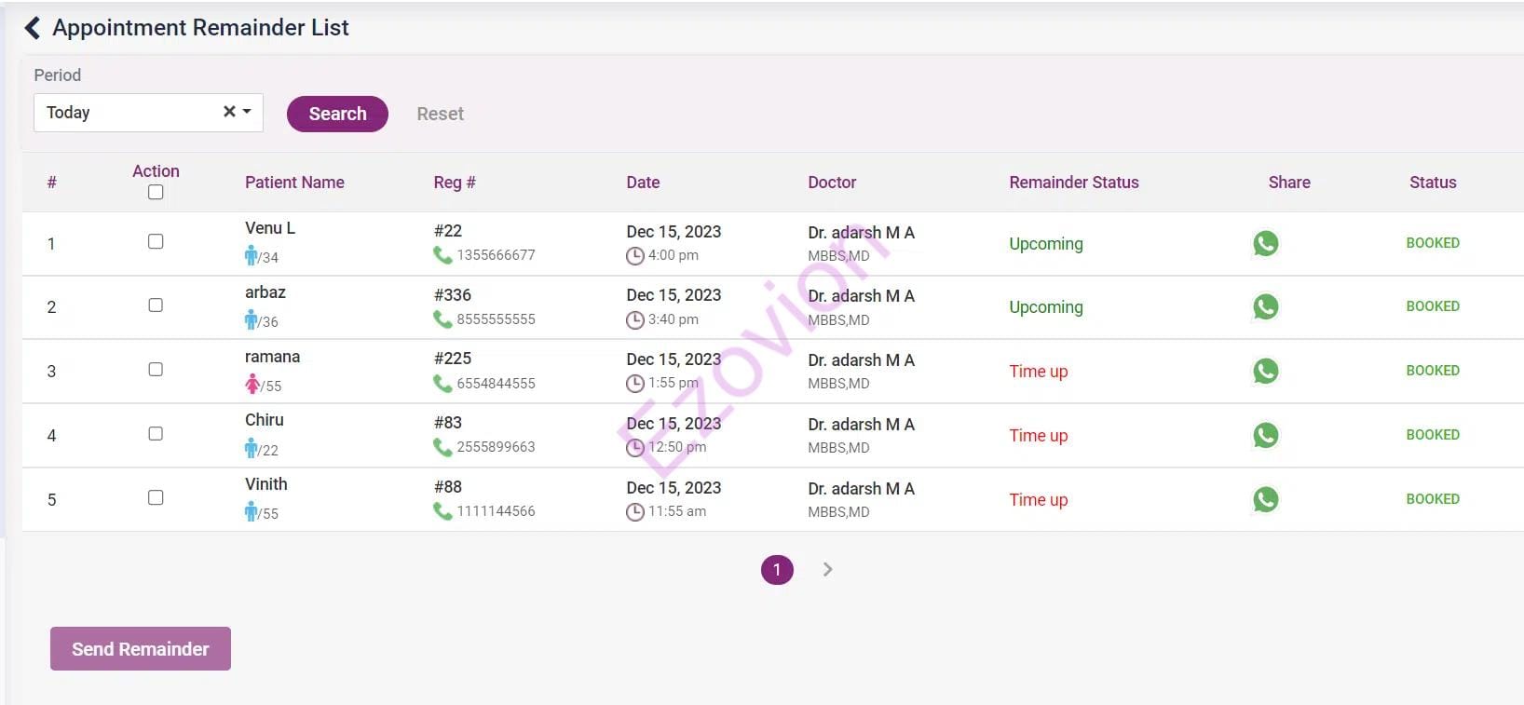This screenshot has height=705, width=1524.
Task: Select page 1 in pagination
Action: click(x=777, y=569)
